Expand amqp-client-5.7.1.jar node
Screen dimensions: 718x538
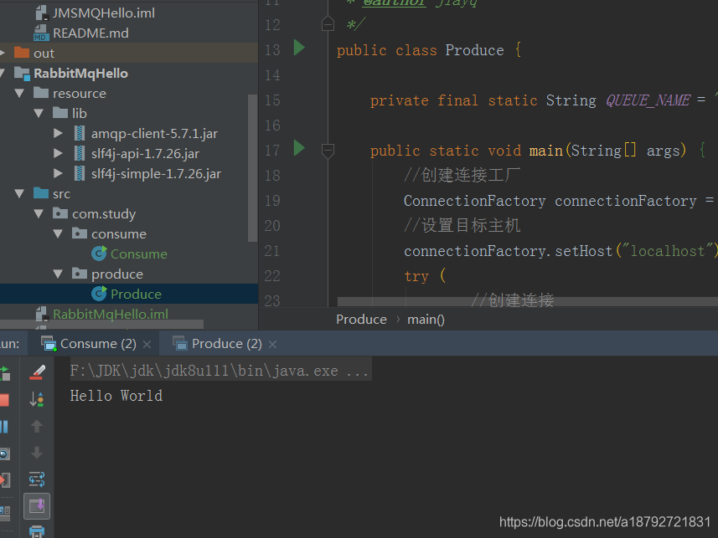point(58,133)
